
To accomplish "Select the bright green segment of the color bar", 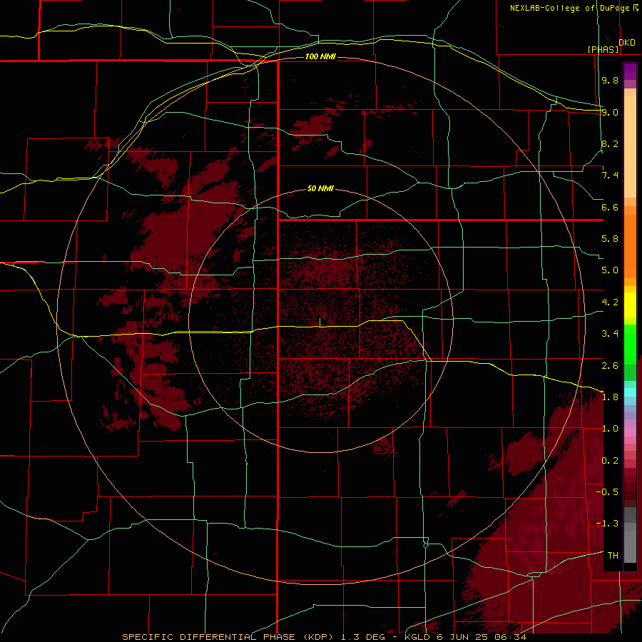I will pyautogui.click(x=630, y=345).
